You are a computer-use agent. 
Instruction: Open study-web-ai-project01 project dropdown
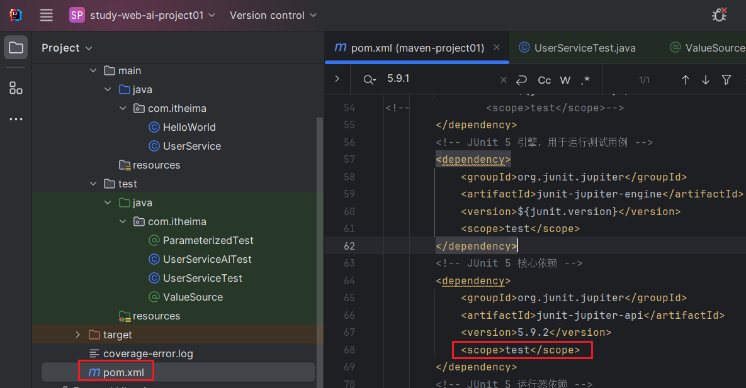143,15
